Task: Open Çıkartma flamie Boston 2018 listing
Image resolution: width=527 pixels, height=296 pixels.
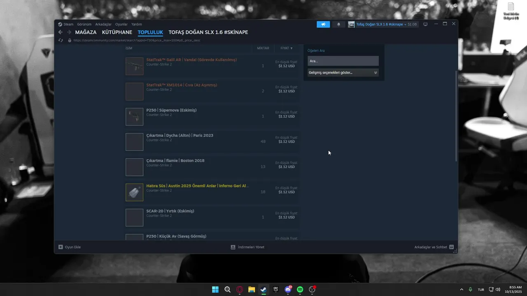Action: 175,160
